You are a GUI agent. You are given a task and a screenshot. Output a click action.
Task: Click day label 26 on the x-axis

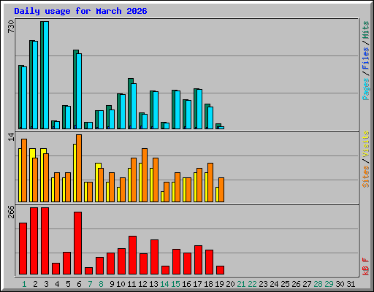[296, 284]
